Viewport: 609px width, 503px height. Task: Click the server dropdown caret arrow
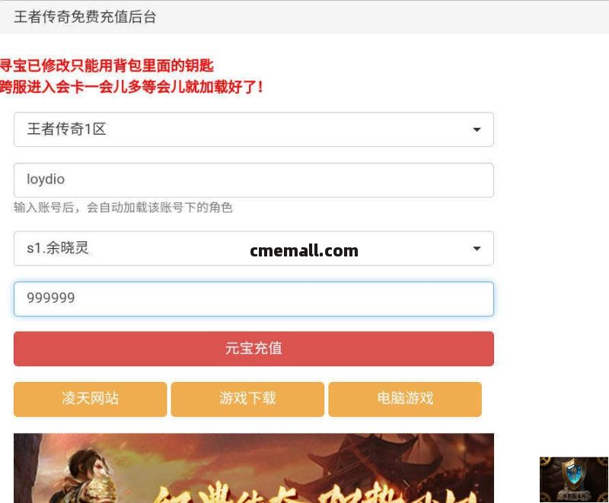pos(477,129)
